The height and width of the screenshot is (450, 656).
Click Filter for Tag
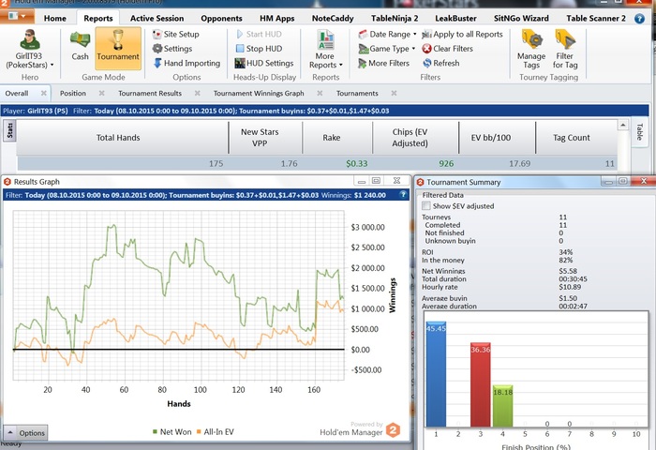pos(565,50)
